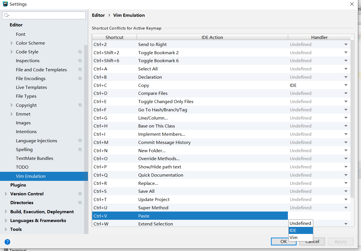Click the per-project icon next to Version Control
Viewport: 361px width, 251px height.
80,194
